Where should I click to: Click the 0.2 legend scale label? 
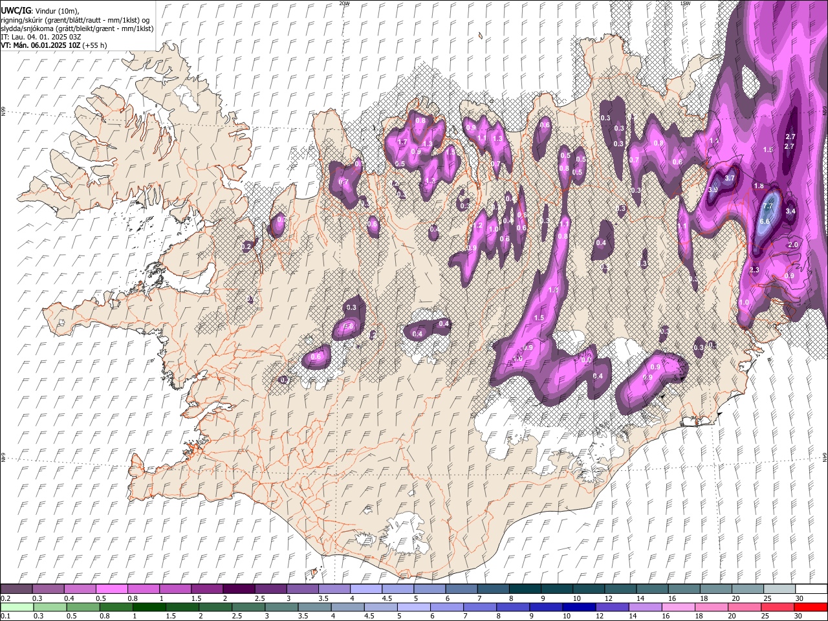tap(6, 598)
